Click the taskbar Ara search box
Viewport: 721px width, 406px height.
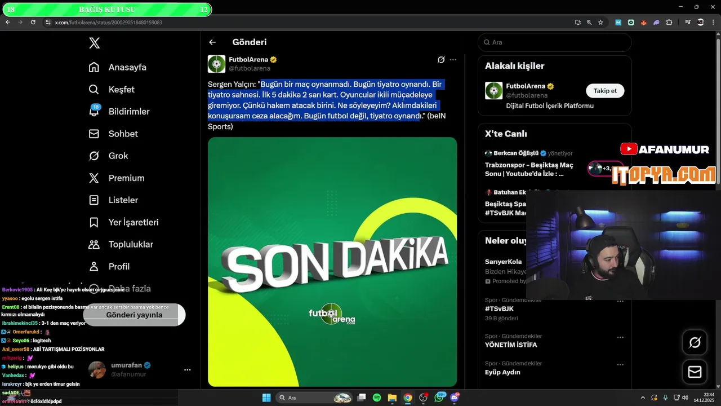[315, 398]
